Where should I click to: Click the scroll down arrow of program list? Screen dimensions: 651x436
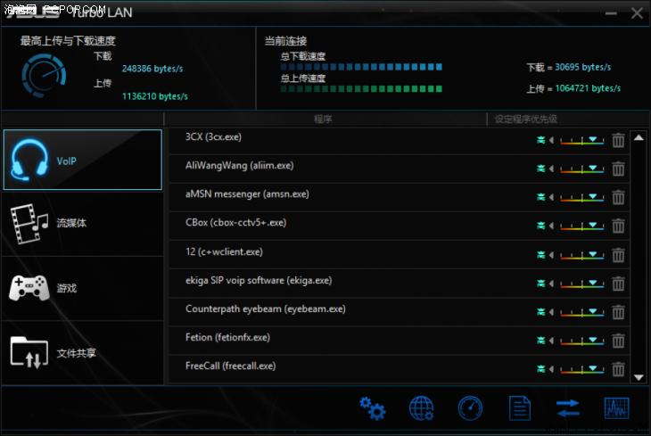(x=639, y=377)
